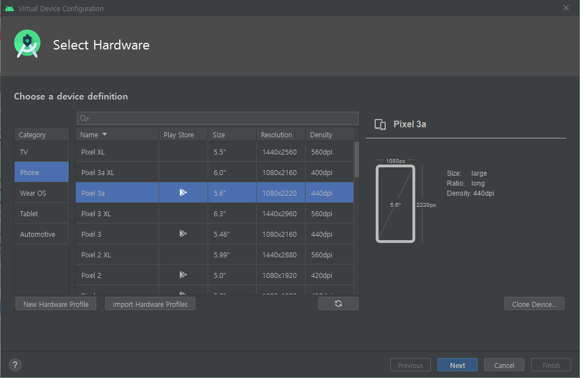Sort by the Play Store column header
Image resolution: width=580 pixels, height=378 pixels.
[x=183, y=135]
